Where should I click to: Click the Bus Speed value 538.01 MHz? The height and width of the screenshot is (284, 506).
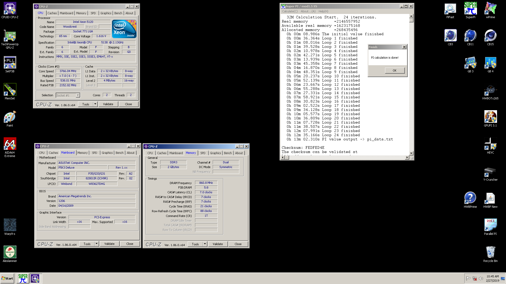point(68,80)
